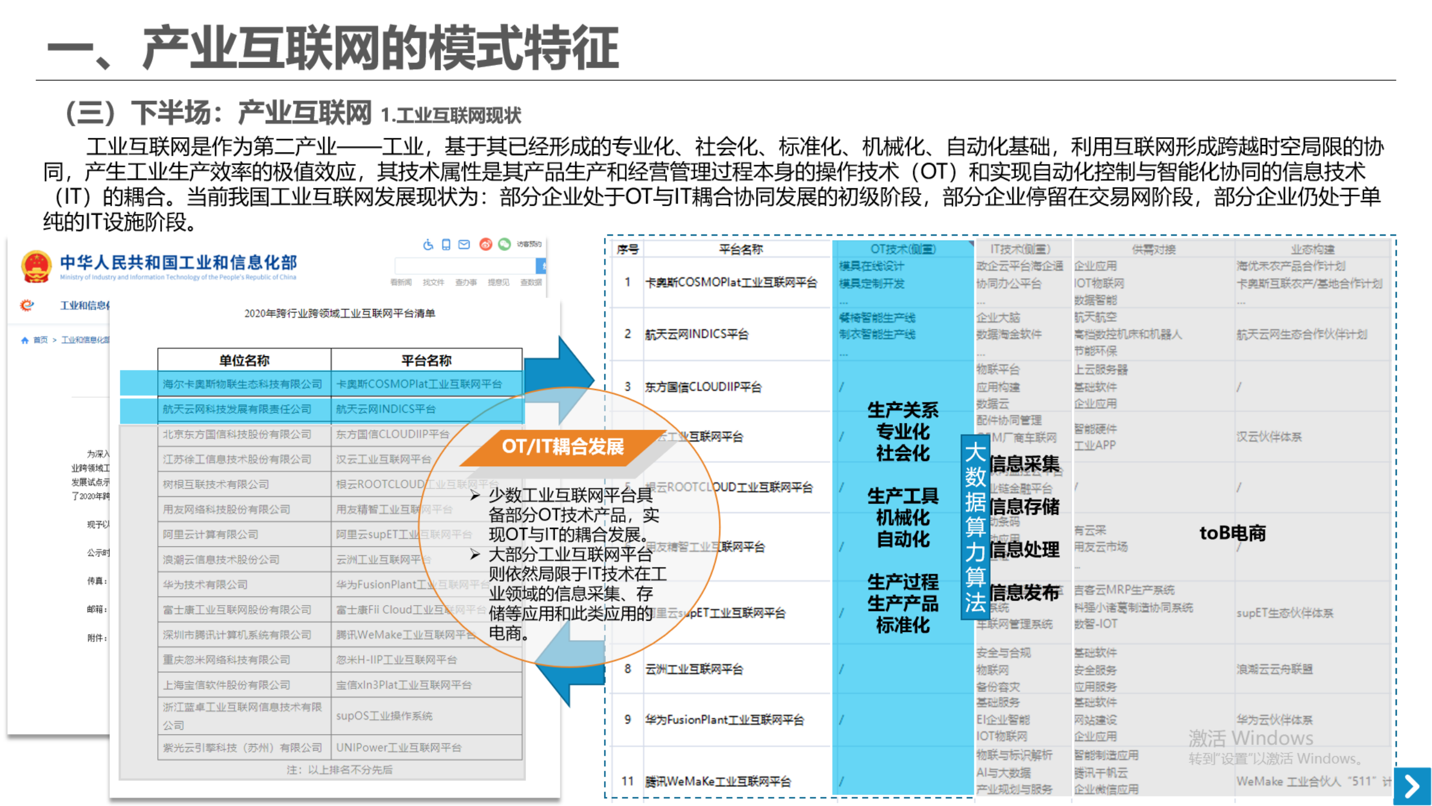The image size is (1432, 806).
Task: Select the 树根互联技术有限公司 cell
Action: click(x=244, y=484)
